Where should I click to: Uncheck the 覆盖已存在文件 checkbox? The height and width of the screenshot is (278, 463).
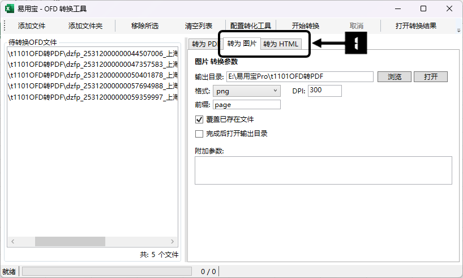199,119
